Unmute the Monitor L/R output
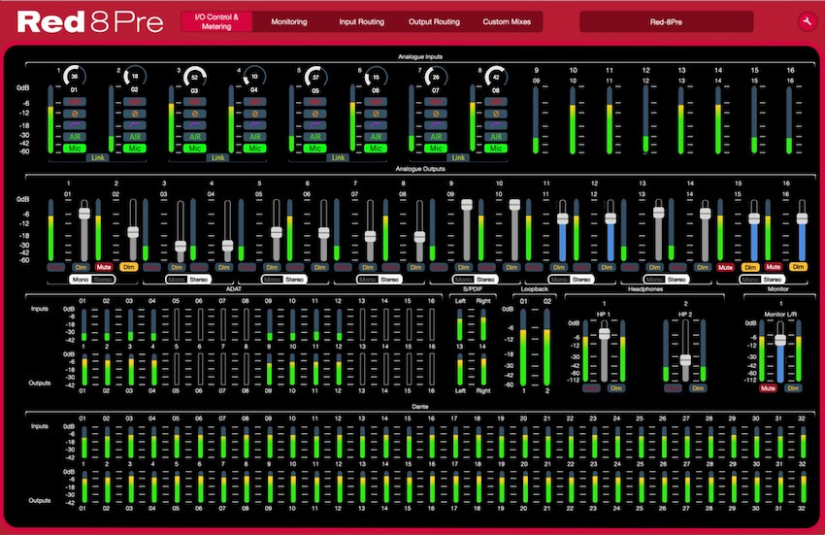 coord(768,388)
